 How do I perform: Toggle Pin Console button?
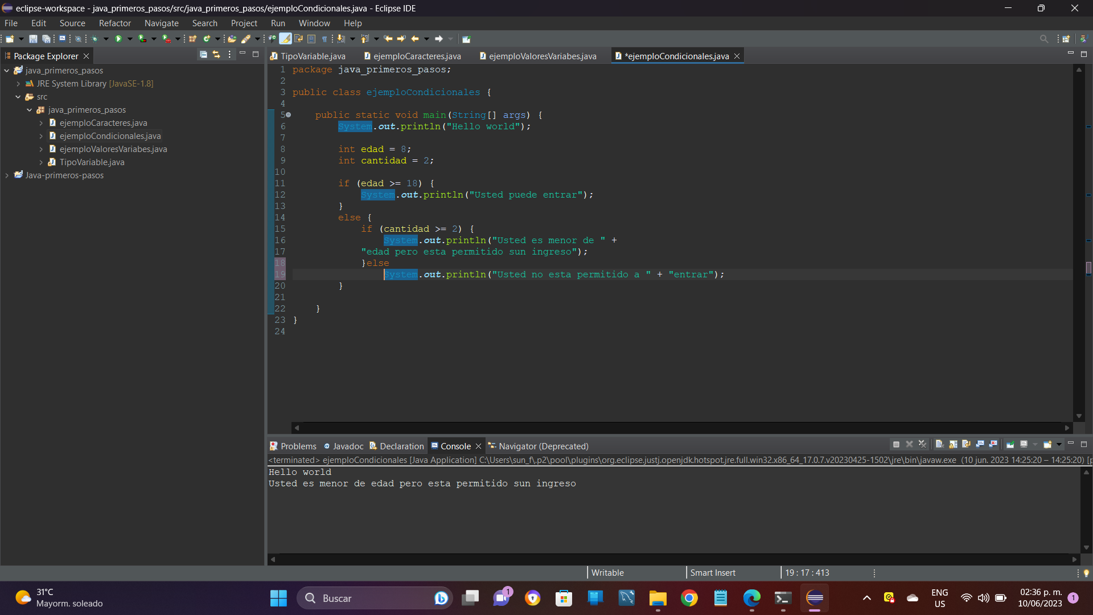[1010, 444]
